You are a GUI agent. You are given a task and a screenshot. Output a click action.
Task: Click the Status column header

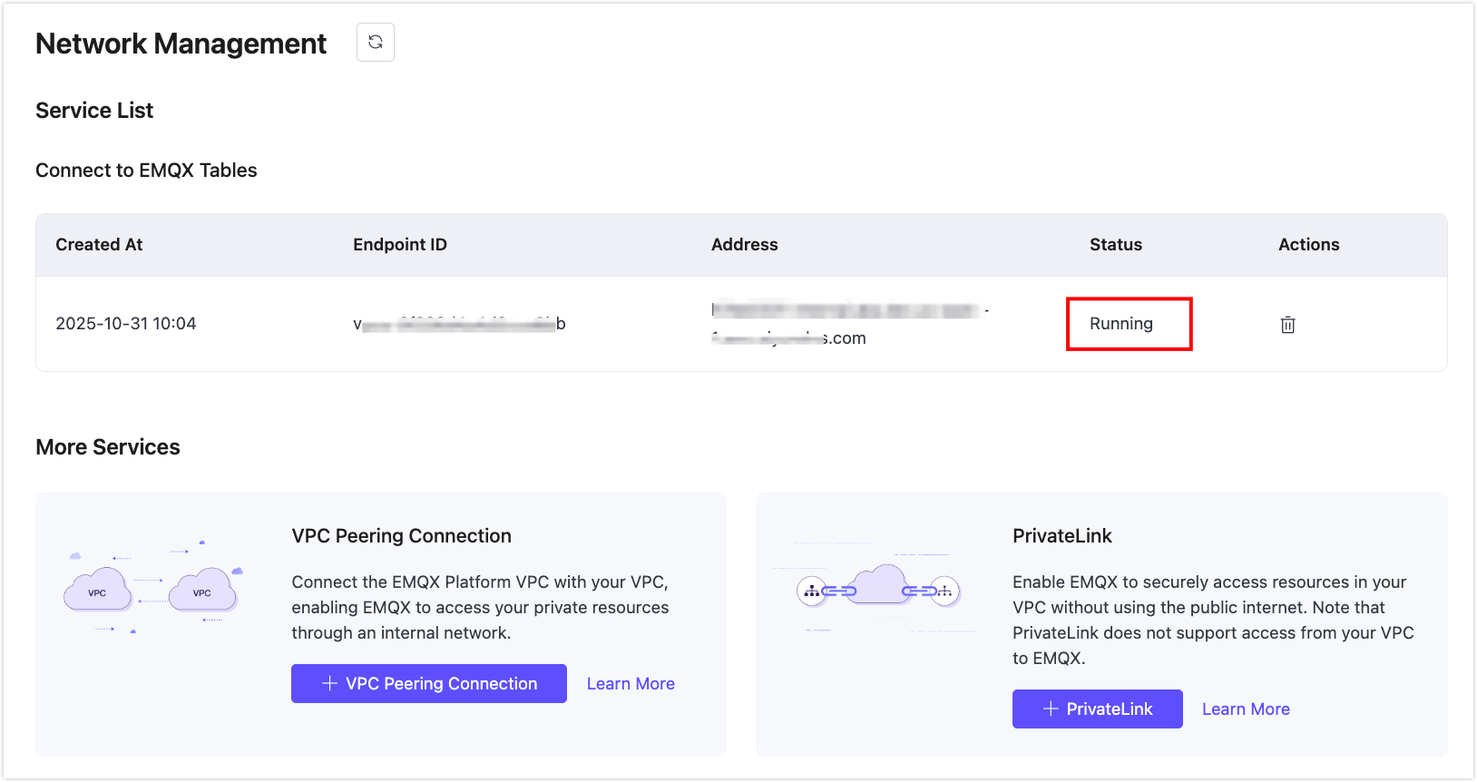click(1115, 245)
